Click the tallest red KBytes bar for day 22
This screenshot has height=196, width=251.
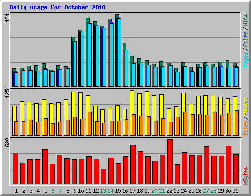[x=170, y=162]
